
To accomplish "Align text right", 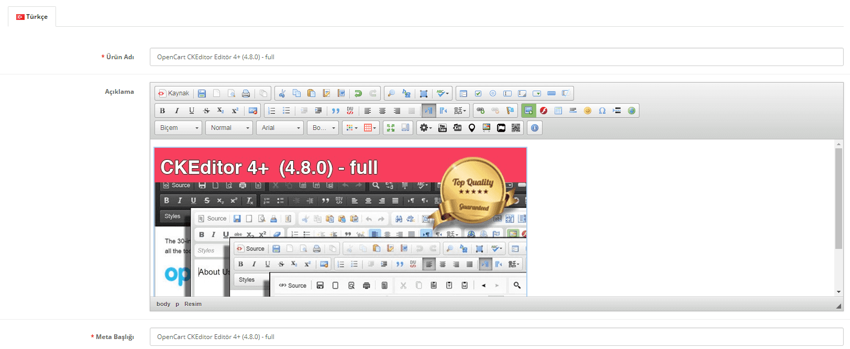I will (x=397, y=111).
